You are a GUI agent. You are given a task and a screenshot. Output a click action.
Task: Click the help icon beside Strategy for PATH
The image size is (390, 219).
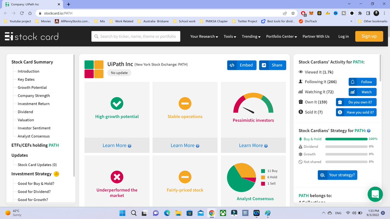click(369, 131)
